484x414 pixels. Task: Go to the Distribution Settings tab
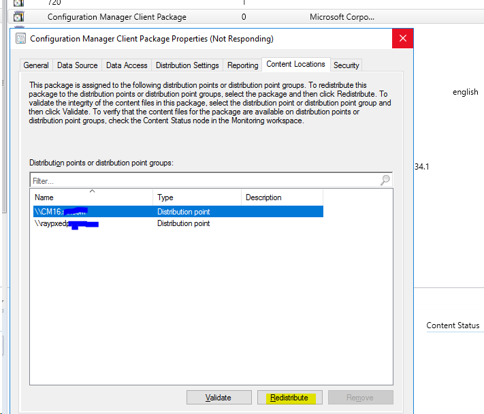tap(187, 65)
